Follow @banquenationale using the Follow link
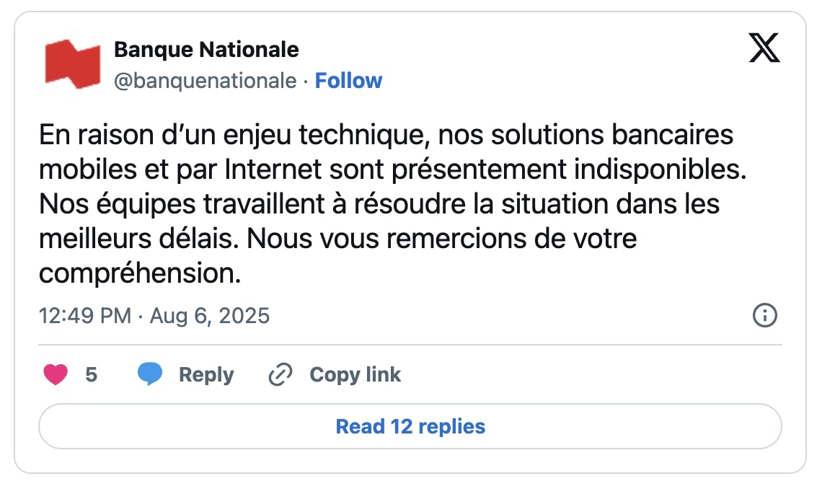The width and height of the screenshot is (835, 489). (x=349, y=80)
